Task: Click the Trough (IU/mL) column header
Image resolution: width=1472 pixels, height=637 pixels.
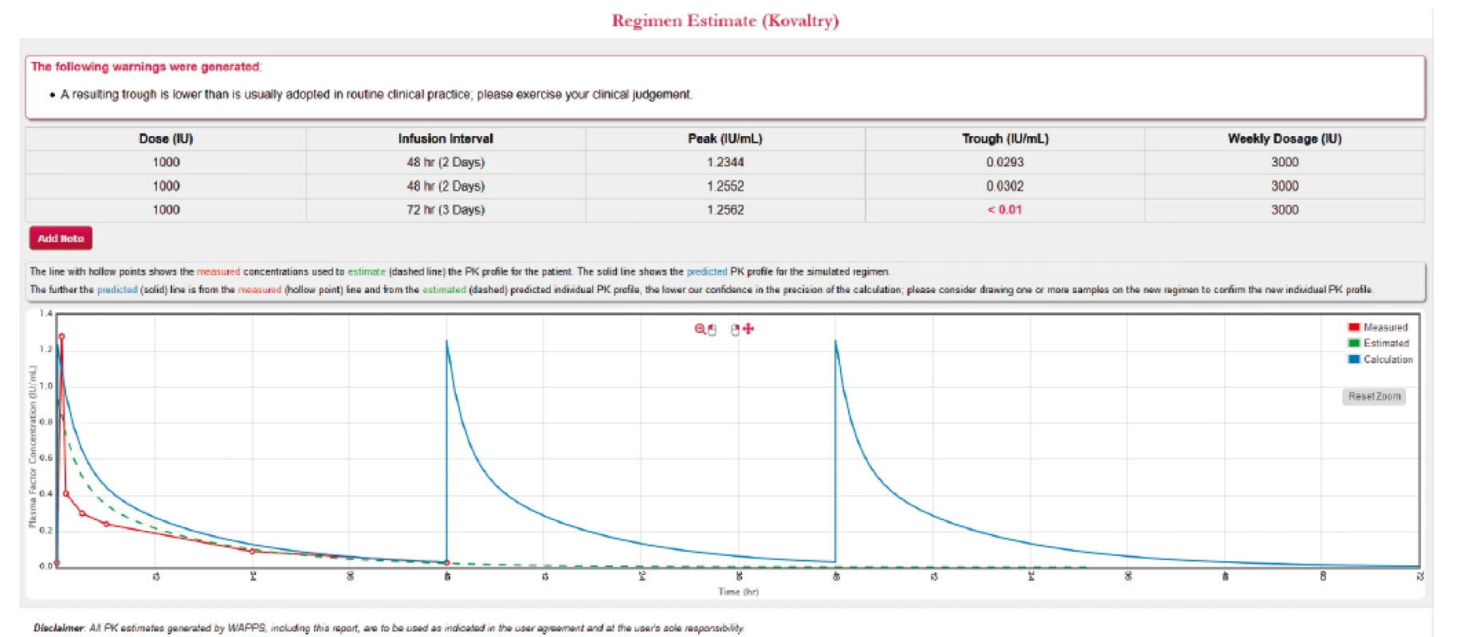Action: [x=1005, y=139]
